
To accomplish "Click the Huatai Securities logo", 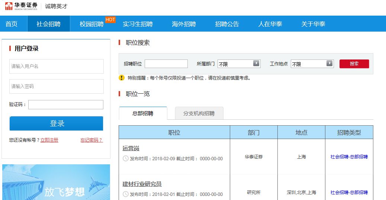I will 21,6.
